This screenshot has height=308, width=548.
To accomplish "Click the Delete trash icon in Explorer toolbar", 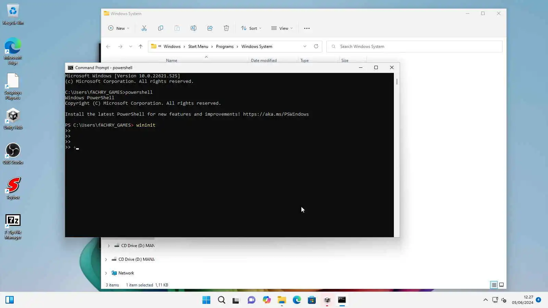I will (226, 28).
